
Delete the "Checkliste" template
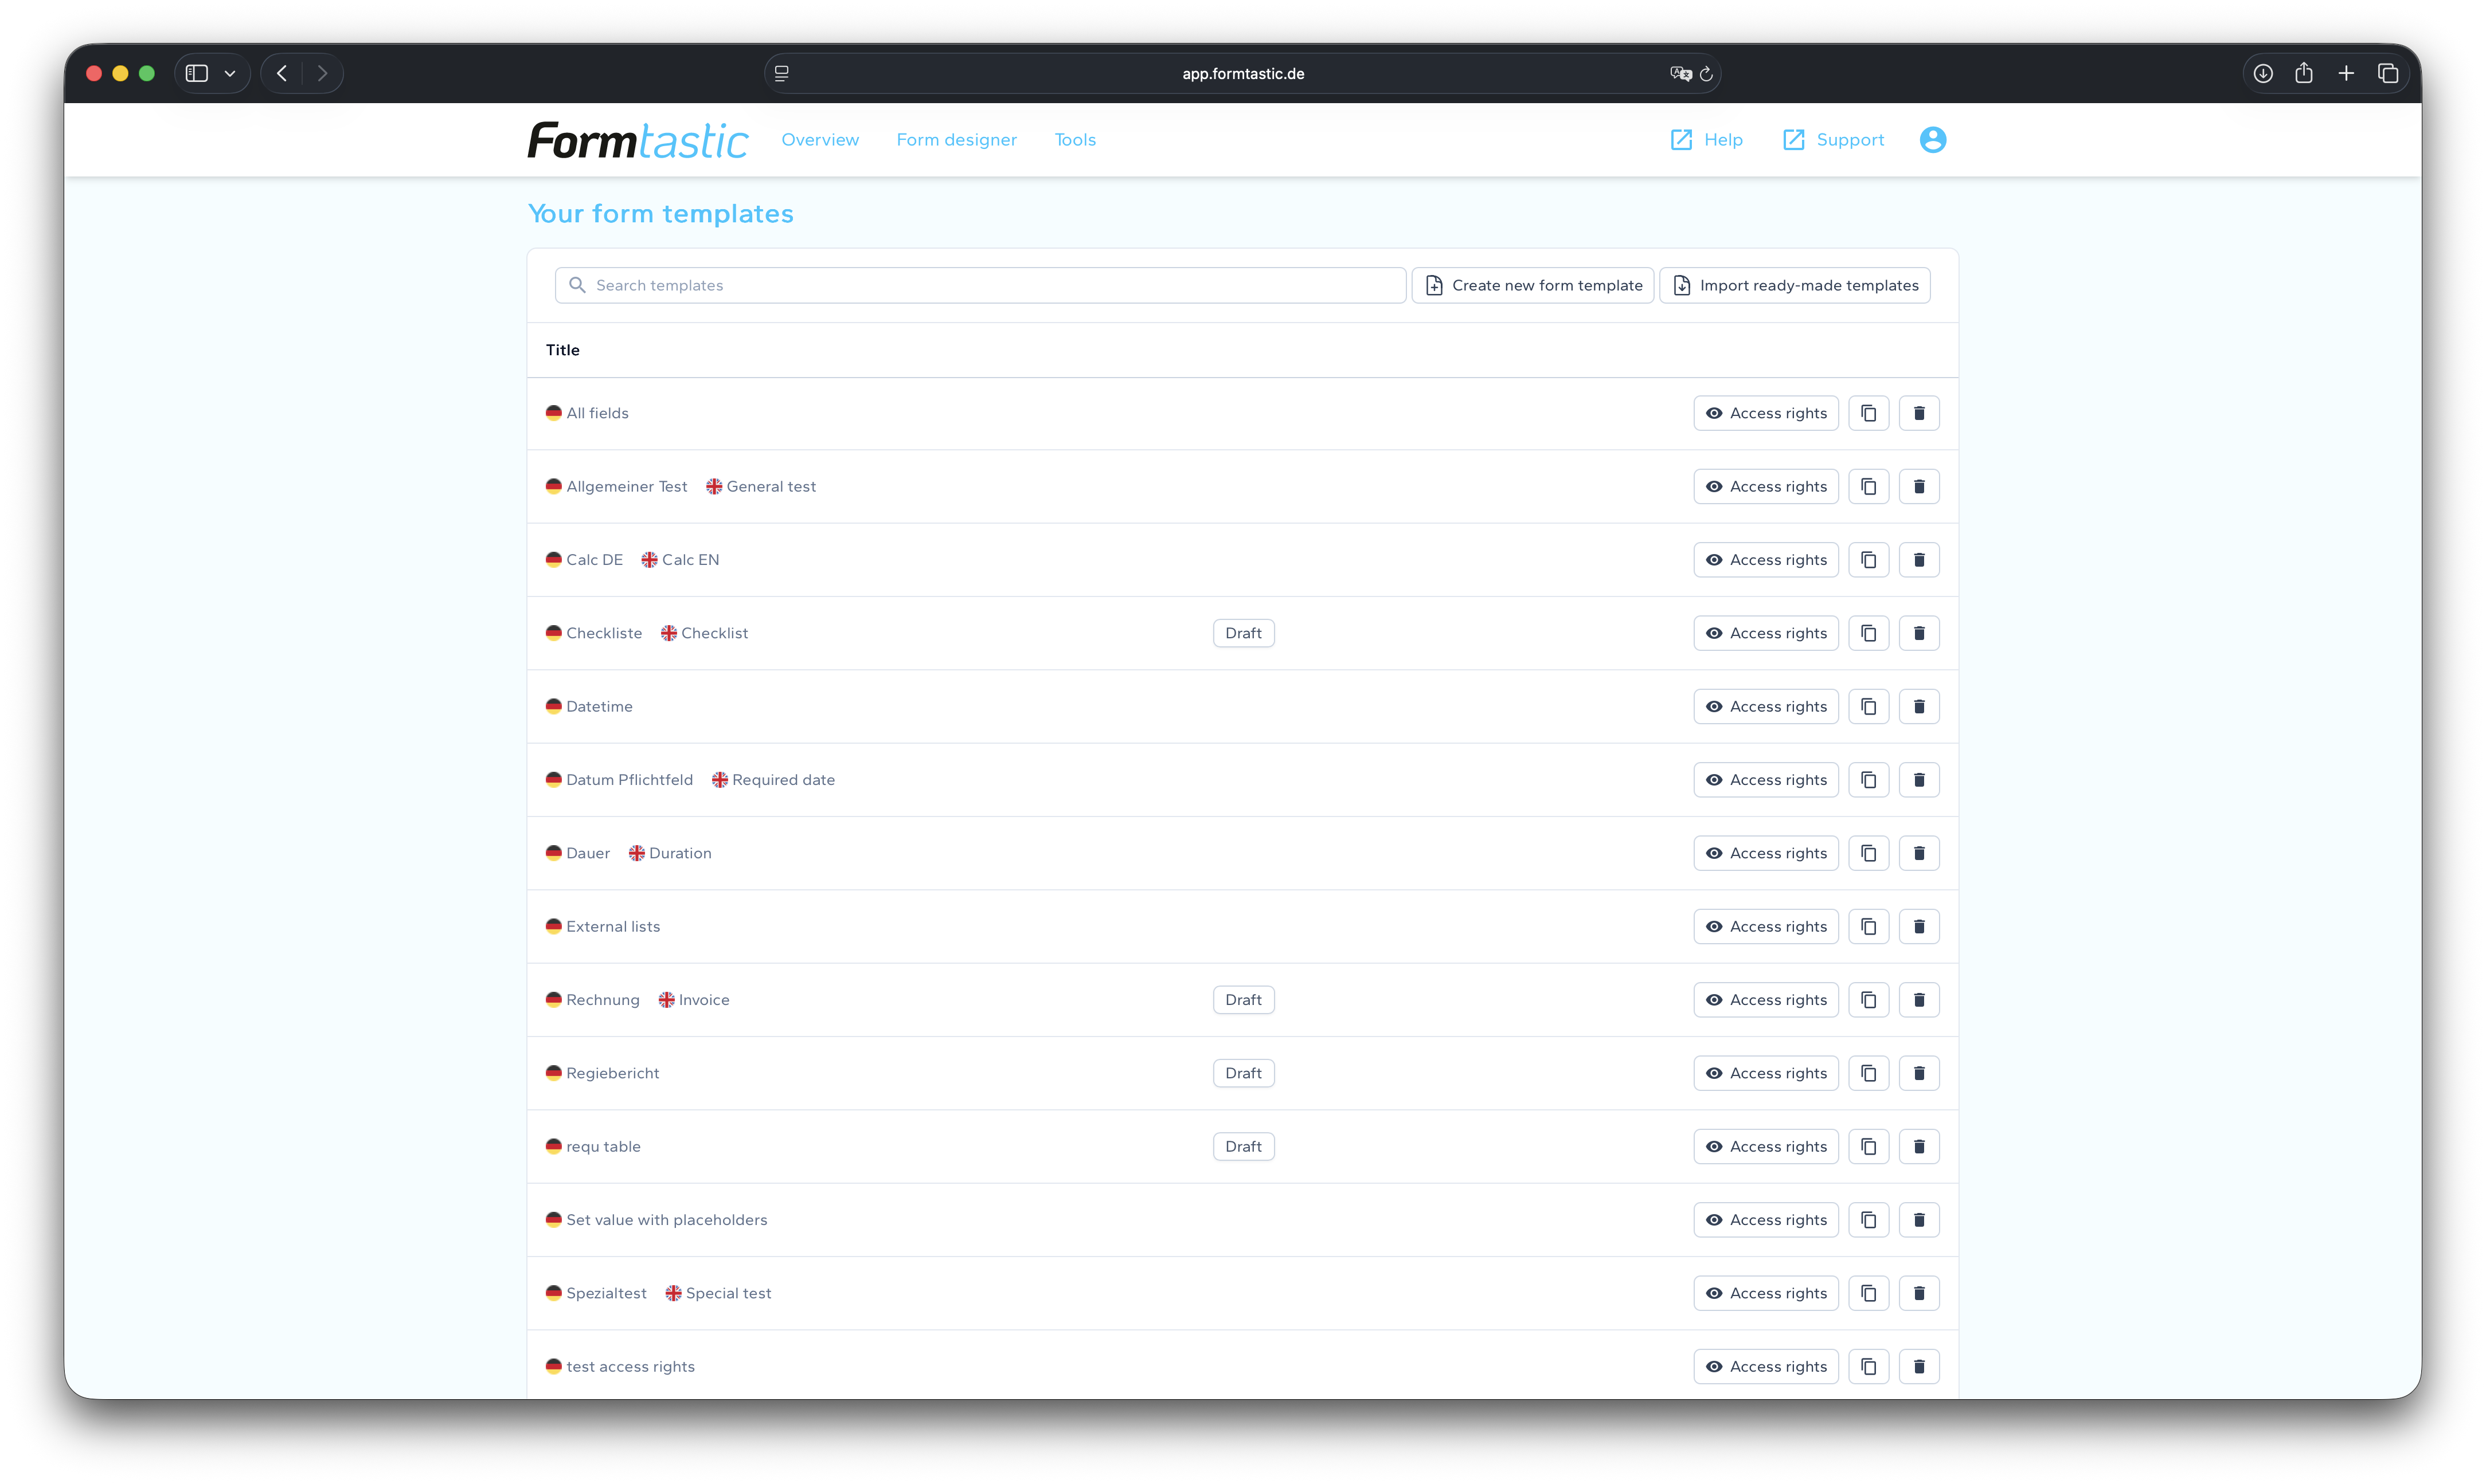pos(1919,632)
